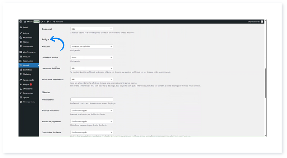
Task: Collapse sidebar with Minimizar menu
Action: coord(29,102)
